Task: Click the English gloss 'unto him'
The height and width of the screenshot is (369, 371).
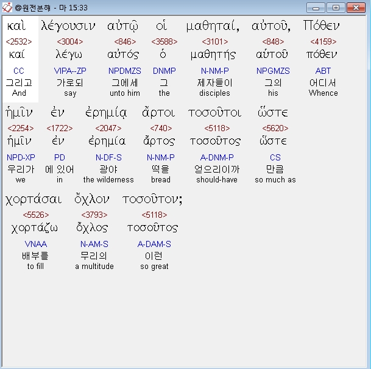Action: tap(125, 93)
